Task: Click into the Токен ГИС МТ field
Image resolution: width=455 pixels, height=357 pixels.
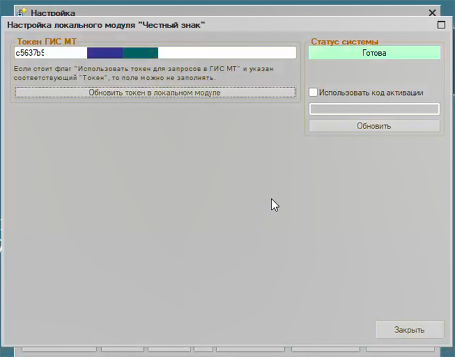Action: [227, 53]
